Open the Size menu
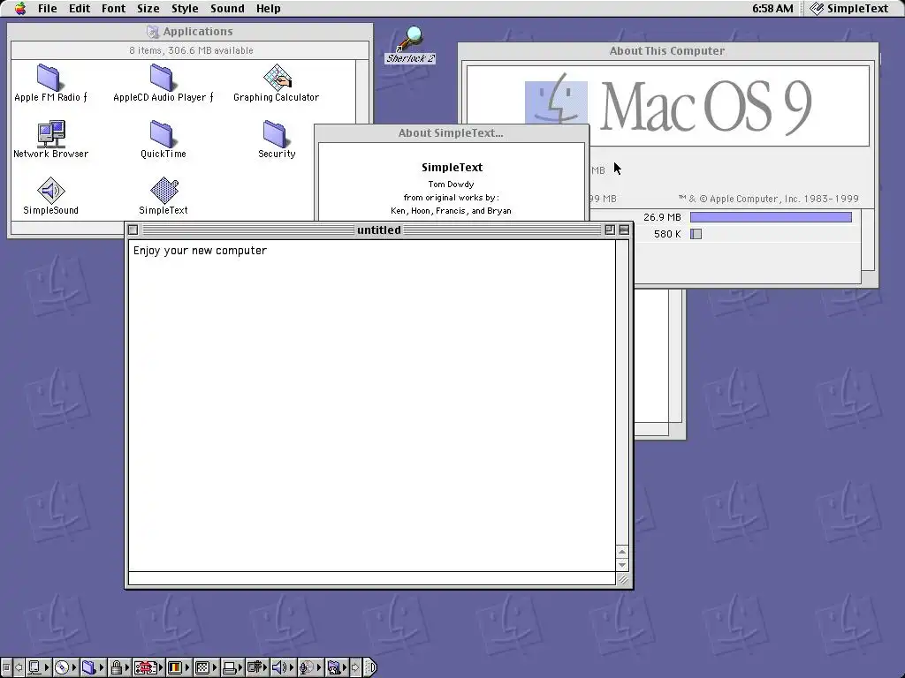 148,8
